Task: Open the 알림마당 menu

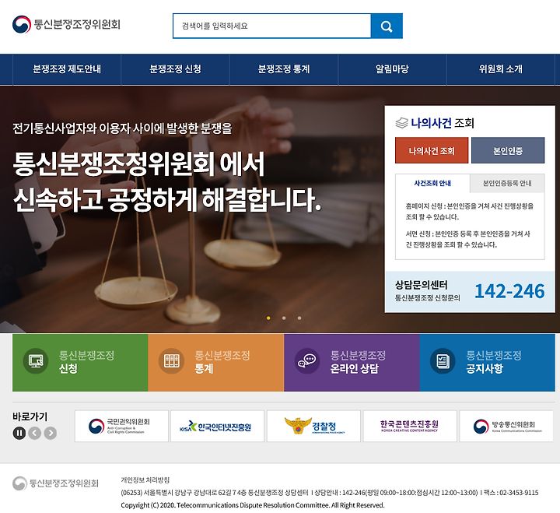Action: tap(392, 69)
